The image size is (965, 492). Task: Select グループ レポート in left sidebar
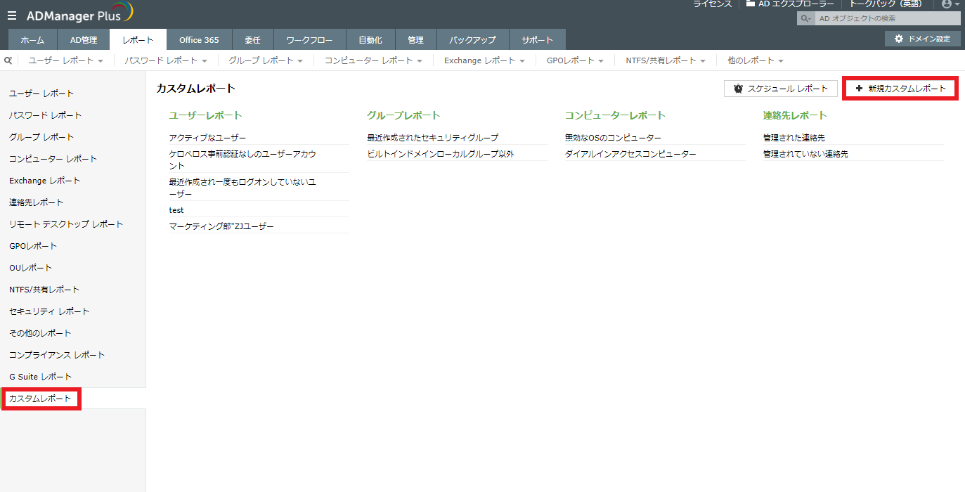[x=41, y=137]
